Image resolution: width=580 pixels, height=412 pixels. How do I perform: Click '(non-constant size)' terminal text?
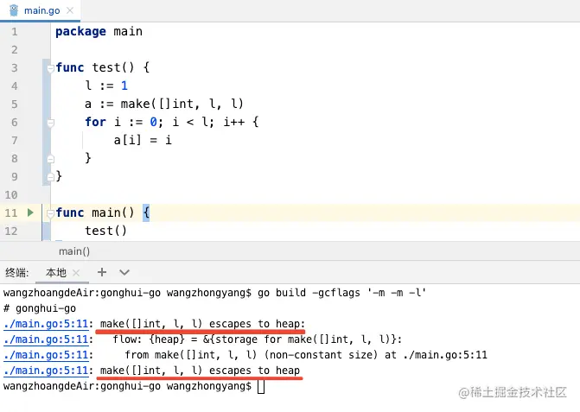click(321, 355)
